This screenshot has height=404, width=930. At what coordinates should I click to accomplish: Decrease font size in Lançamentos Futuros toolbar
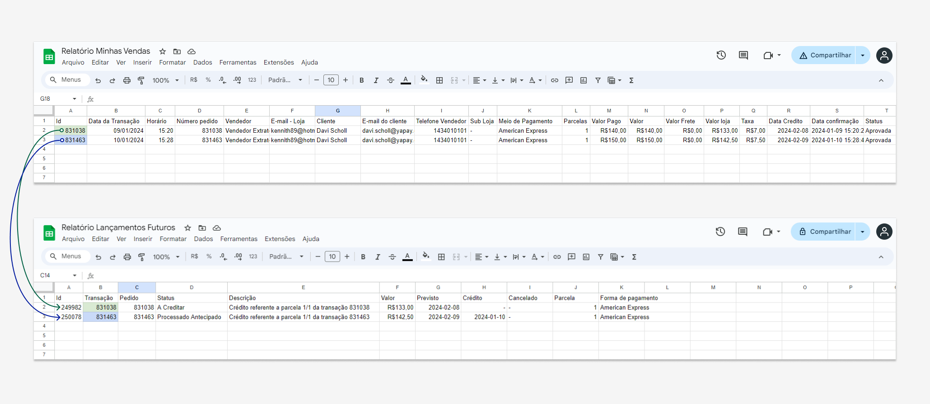[318, 257]
